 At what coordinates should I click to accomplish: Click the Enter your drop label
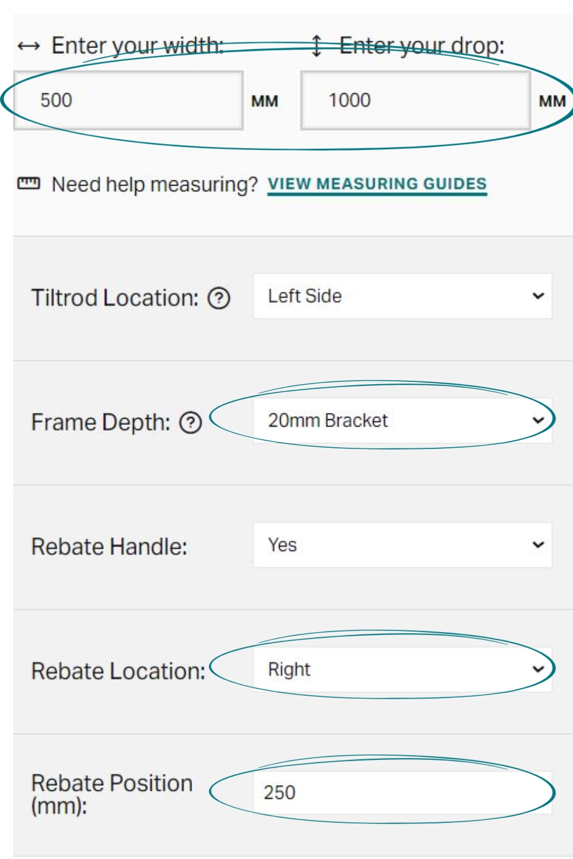pos(422,46)
